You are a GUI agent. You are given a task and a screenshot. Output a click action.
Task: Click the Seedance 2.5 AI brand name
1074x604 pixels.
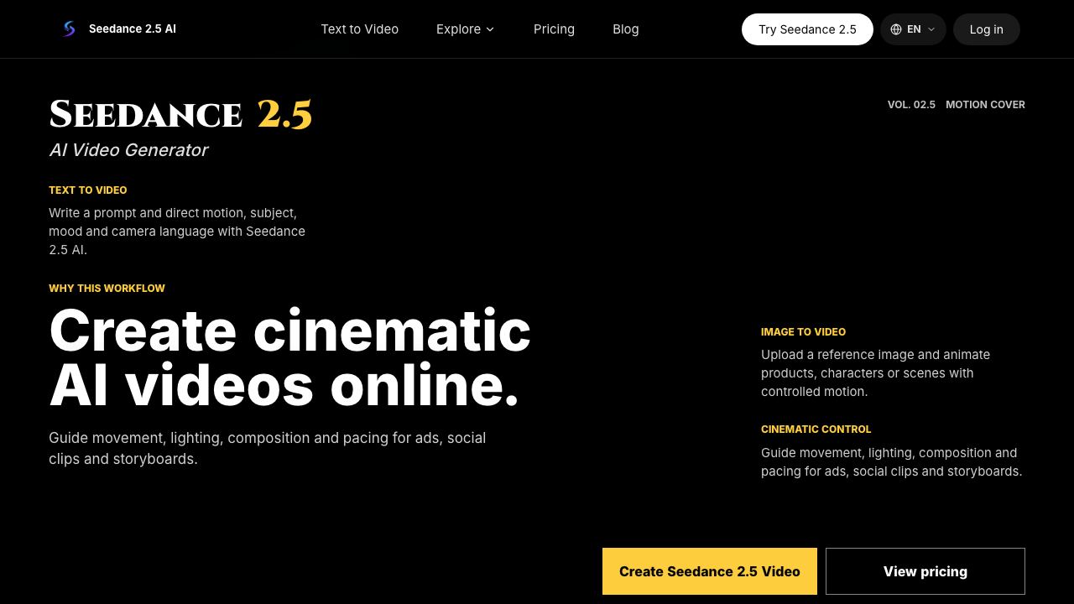click(x=133, y=29)
